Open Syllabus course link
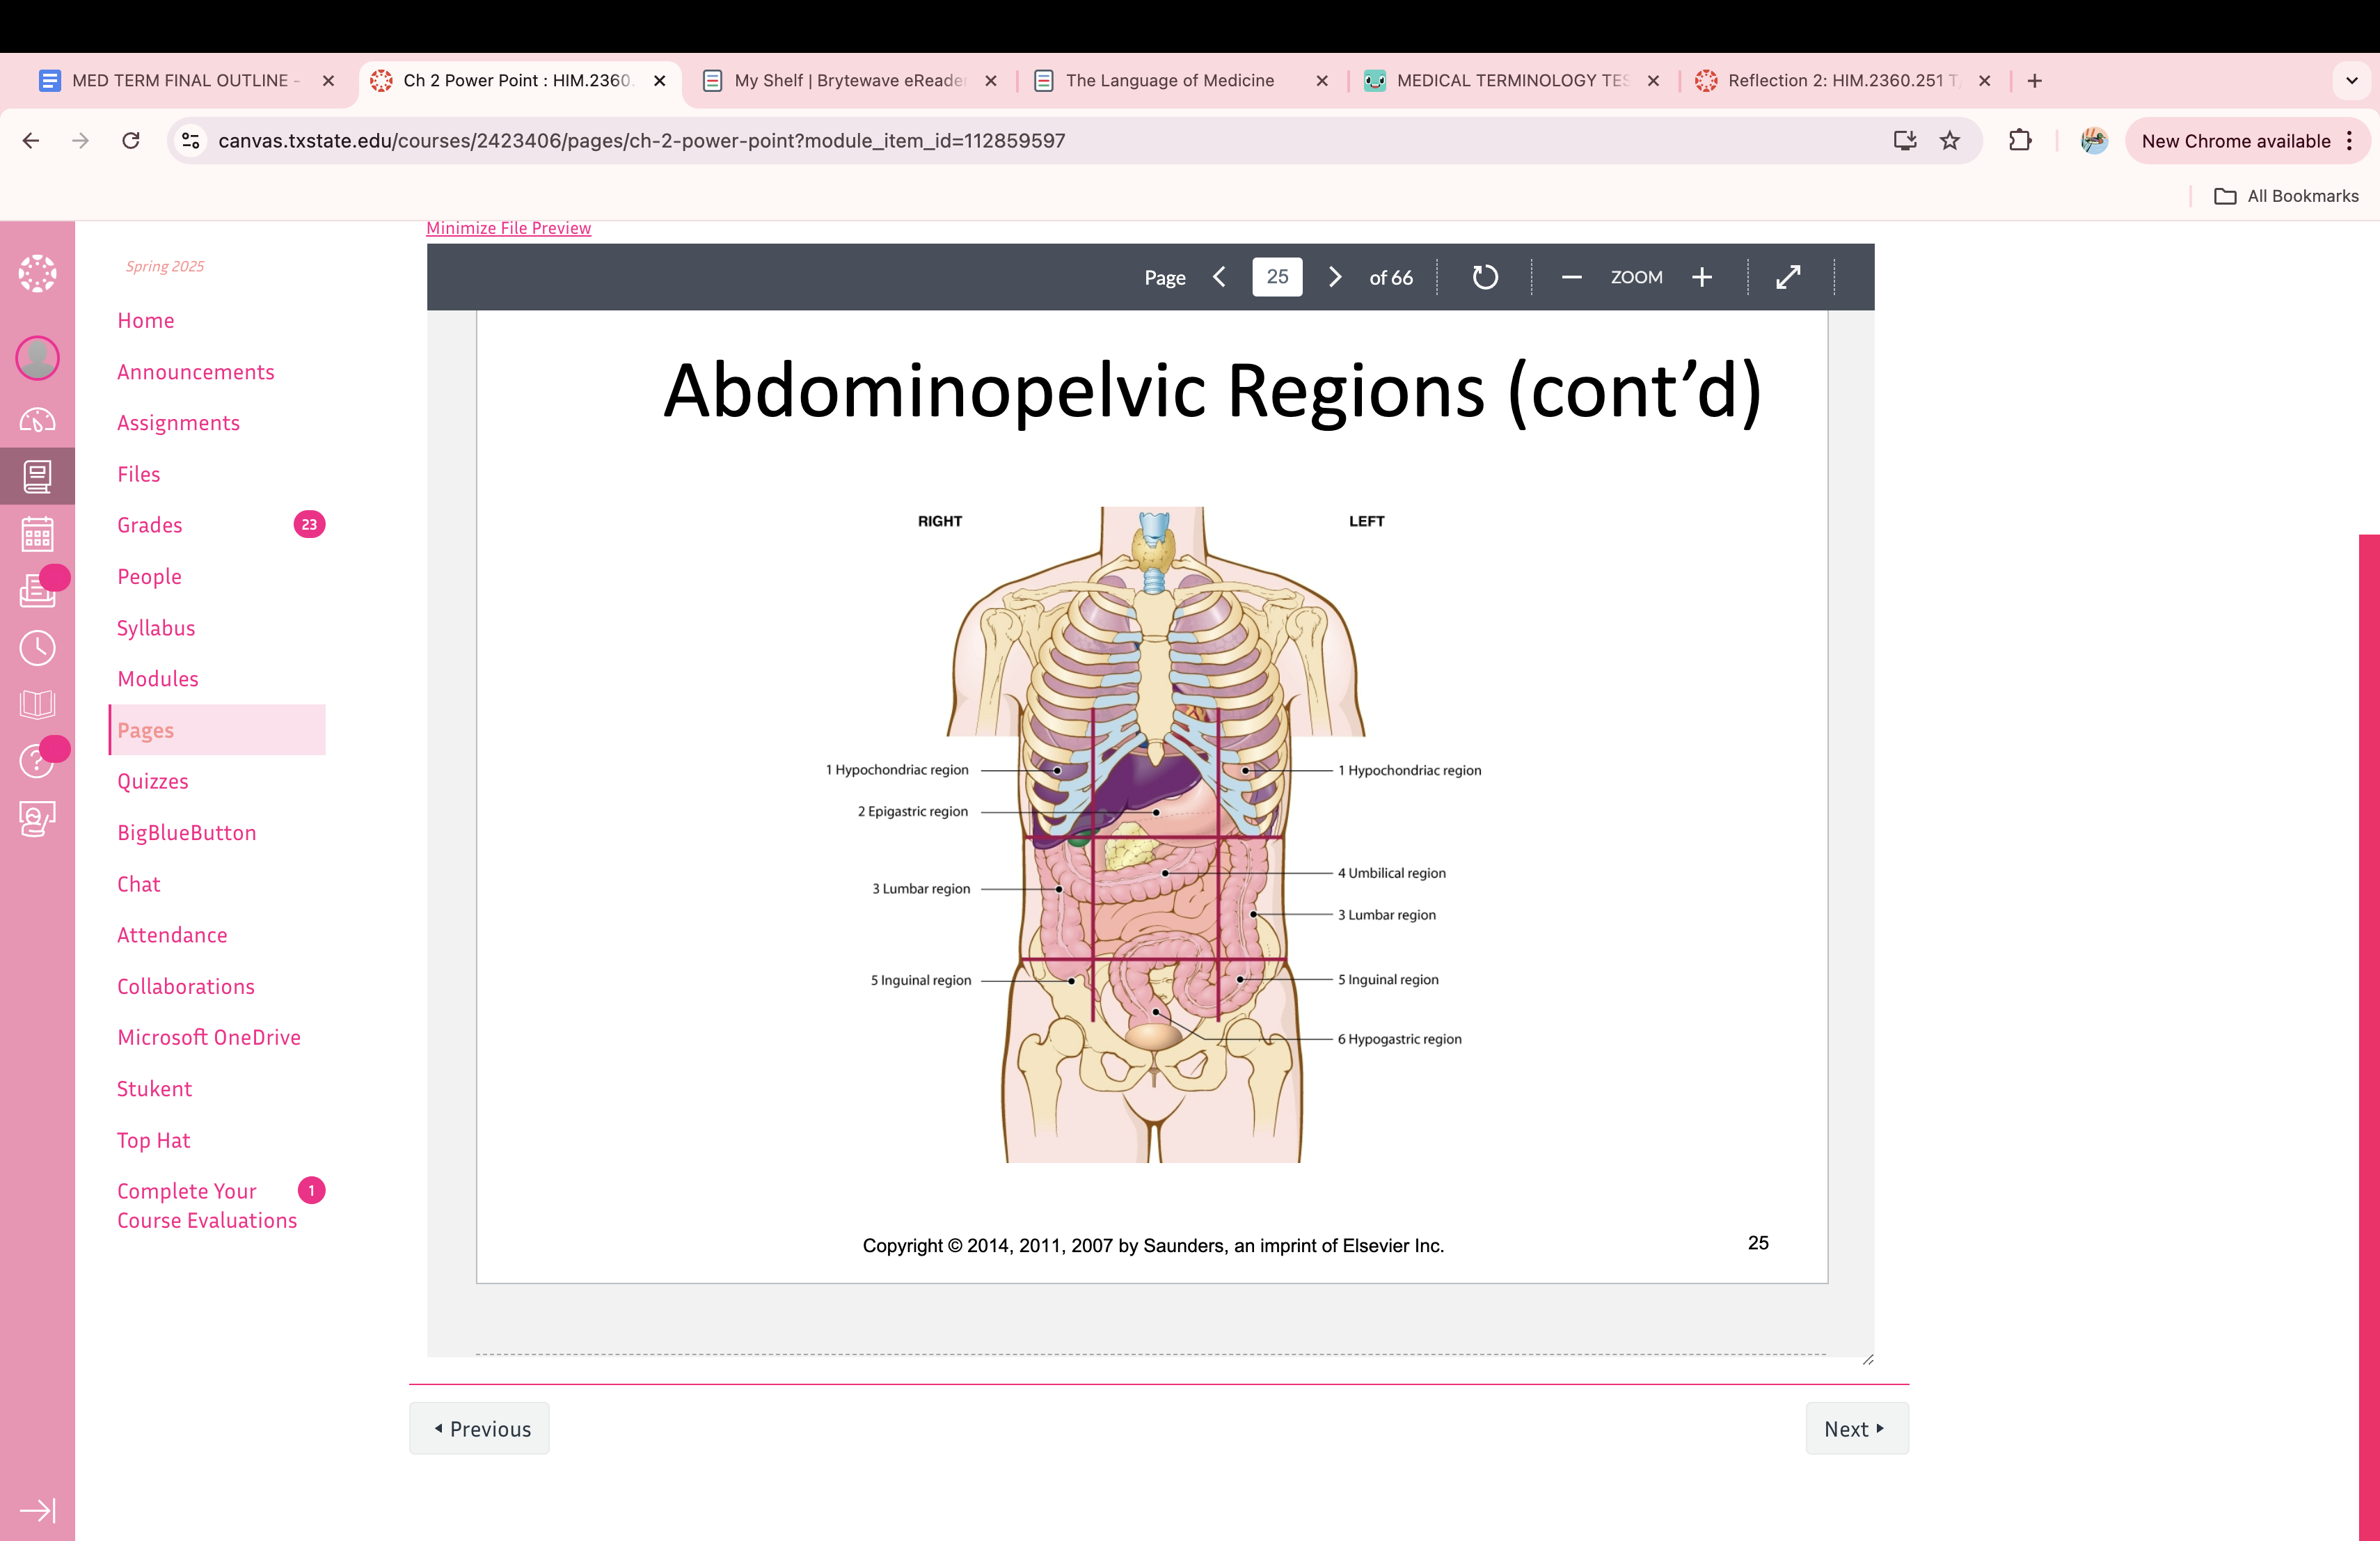Screen dimensions: 2380x1541 [x=156, y=628]
